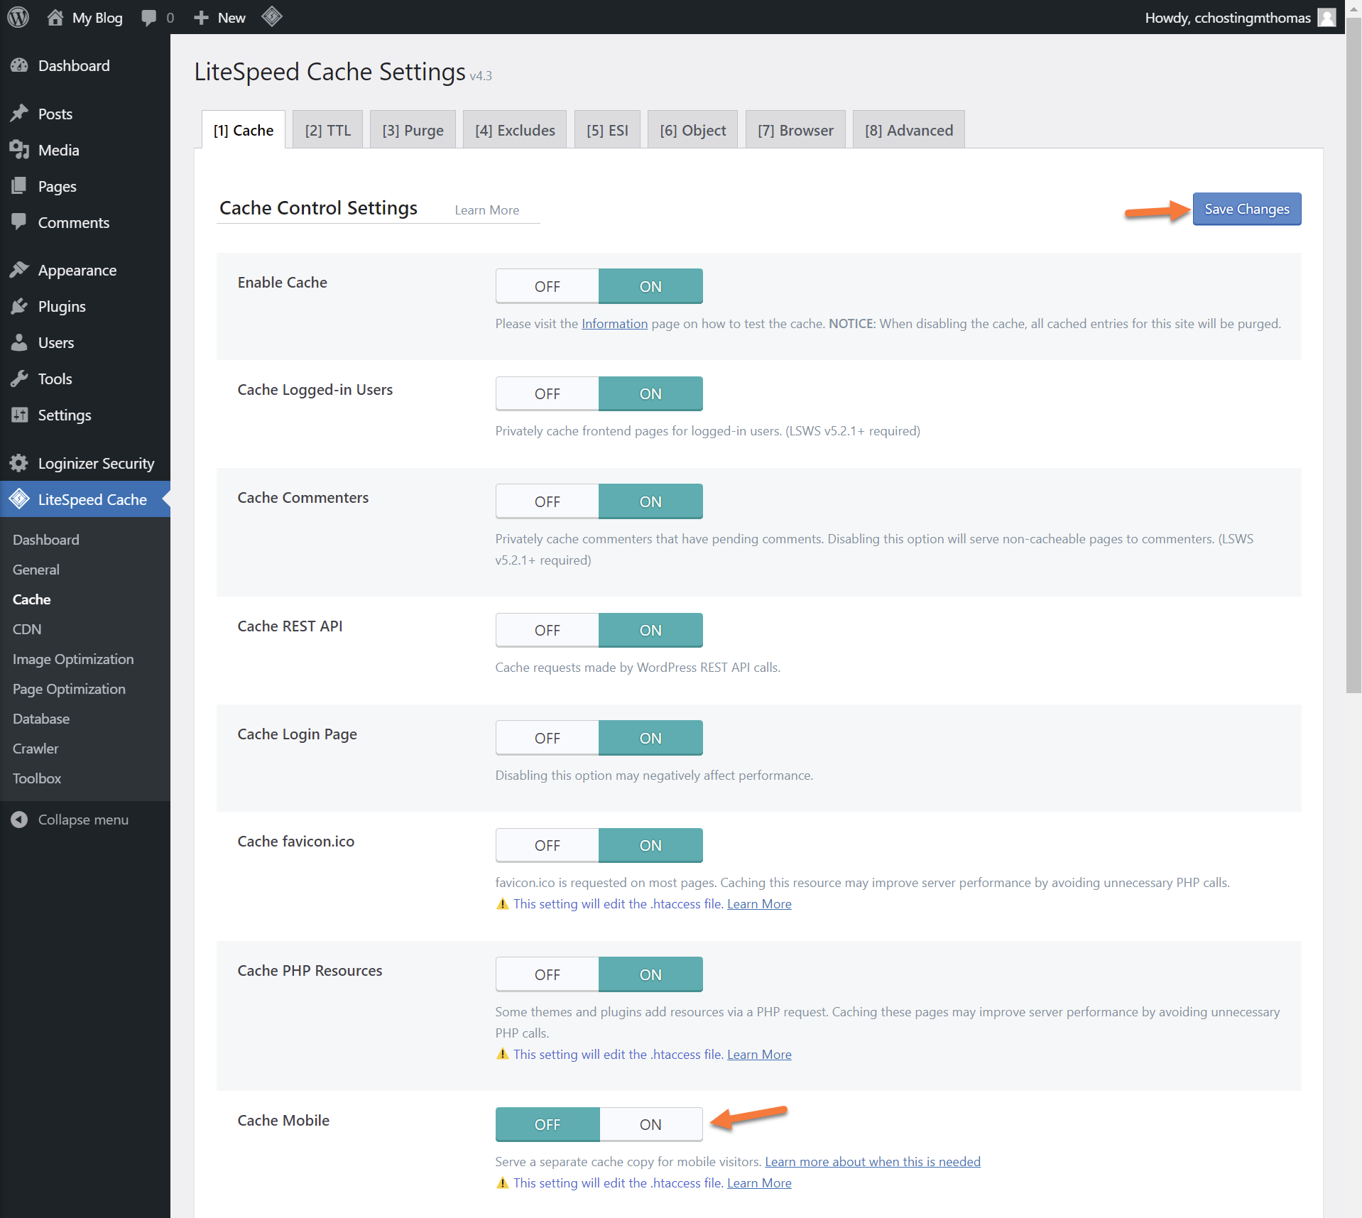Viewport: 1362px width, 1218px height.
Task: Collapse the admin sidebar menu
Action: [82, 820]
